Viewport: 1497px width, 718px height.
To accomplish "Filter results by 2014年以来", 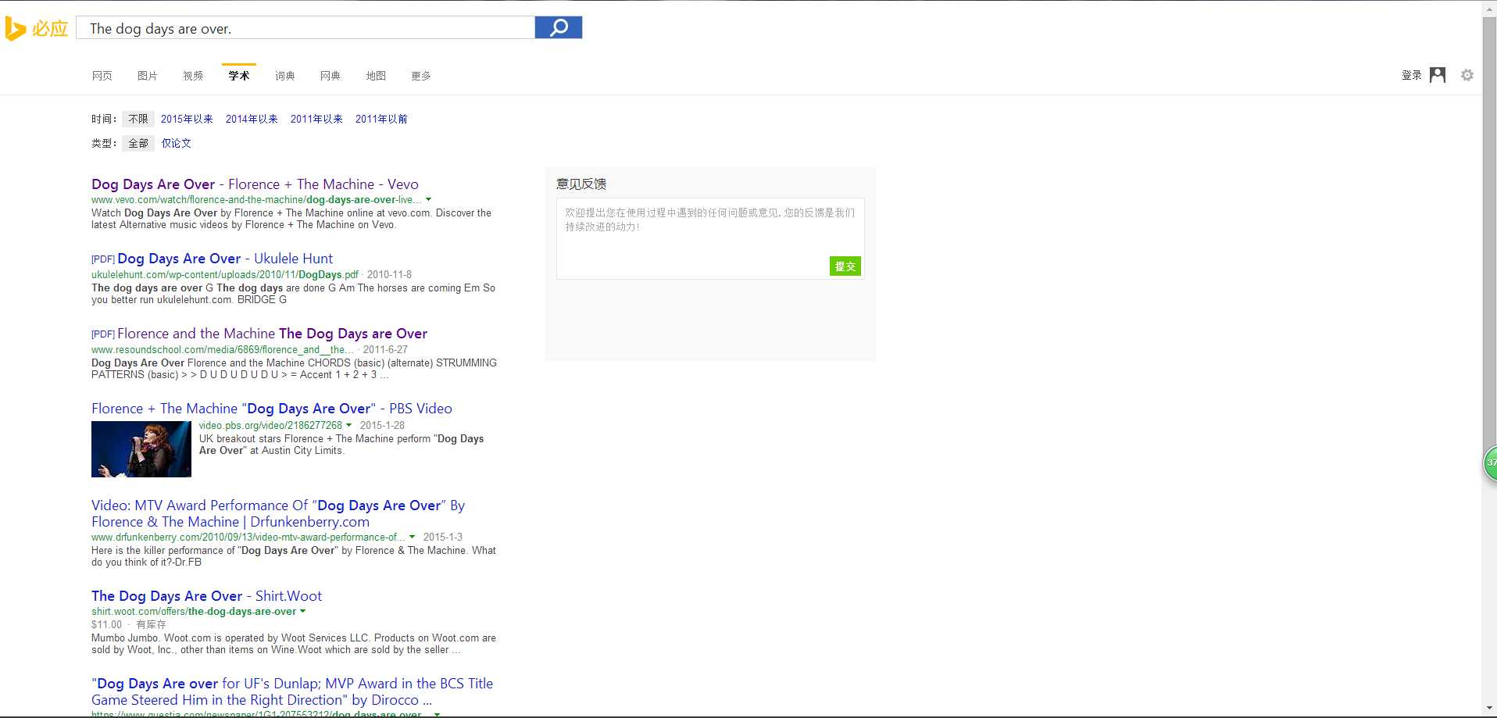I will (252, 119).
